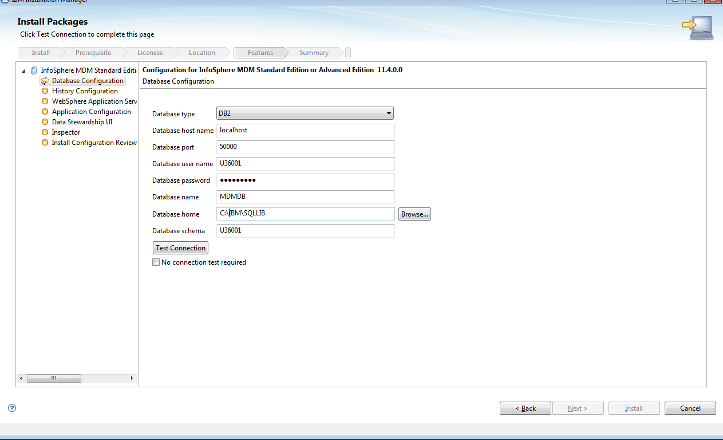Image resolution: width=723 pixels, height=440 pixels.
Task: Select Inspector tree item
Action: (x=66, y=132)
